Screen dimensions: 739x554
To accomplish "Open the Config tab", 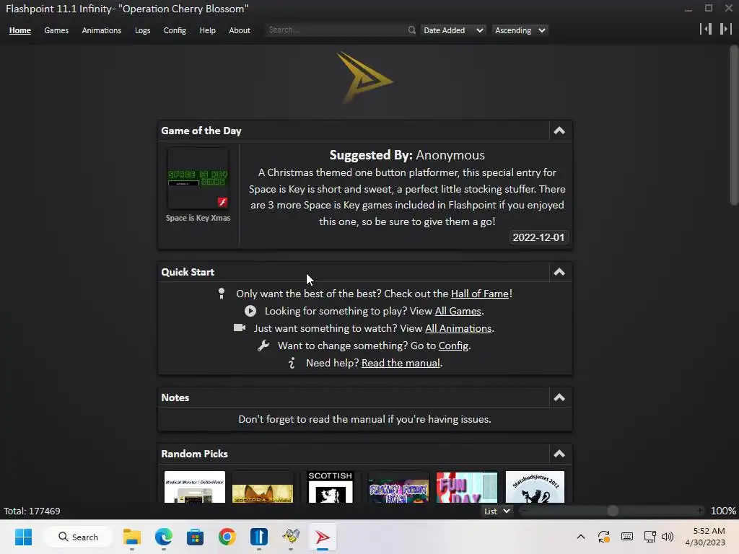I will (175, 30).
